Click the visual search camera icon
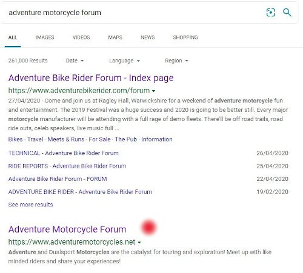This screenshot has width=303, height=273. click(271, 13)
